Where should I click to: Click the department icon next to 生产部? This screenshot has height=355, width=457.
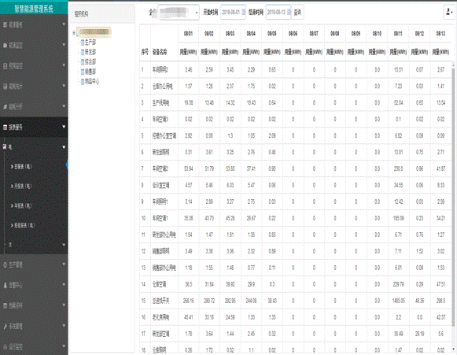[x=83, y=43]
